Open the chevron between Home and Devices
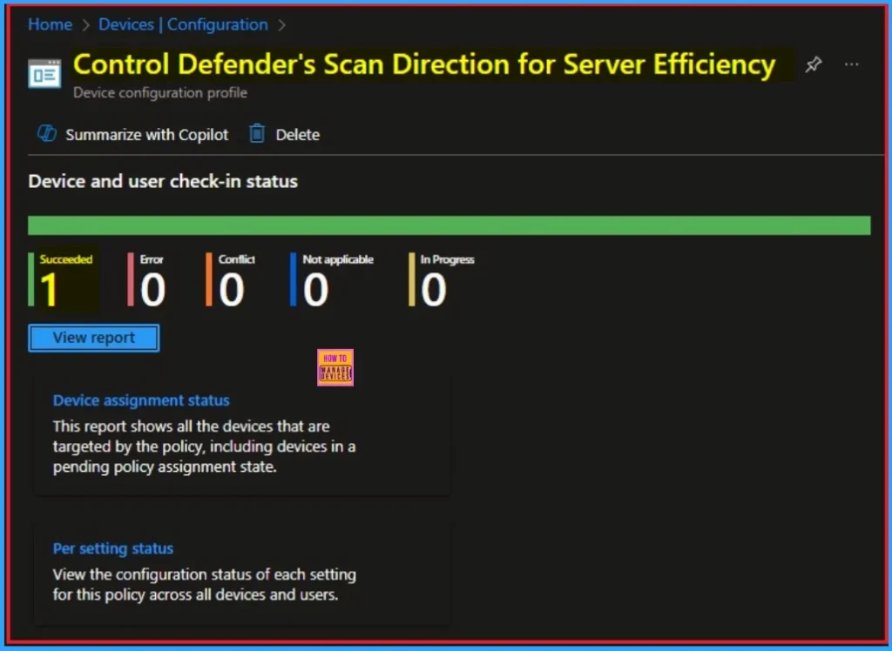Image resolution: width=892 pixels, height=651 pixels. coord(83,24)
